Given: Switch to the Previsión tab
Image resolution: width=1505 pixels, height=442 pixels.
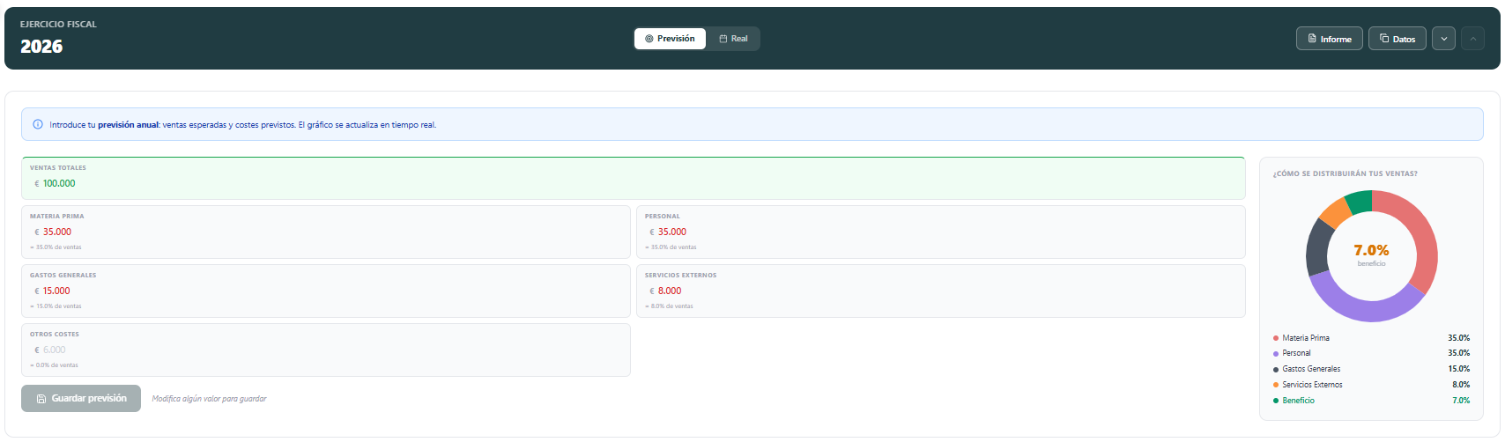Looking at the screenshot, I should (x=670, y=39).
